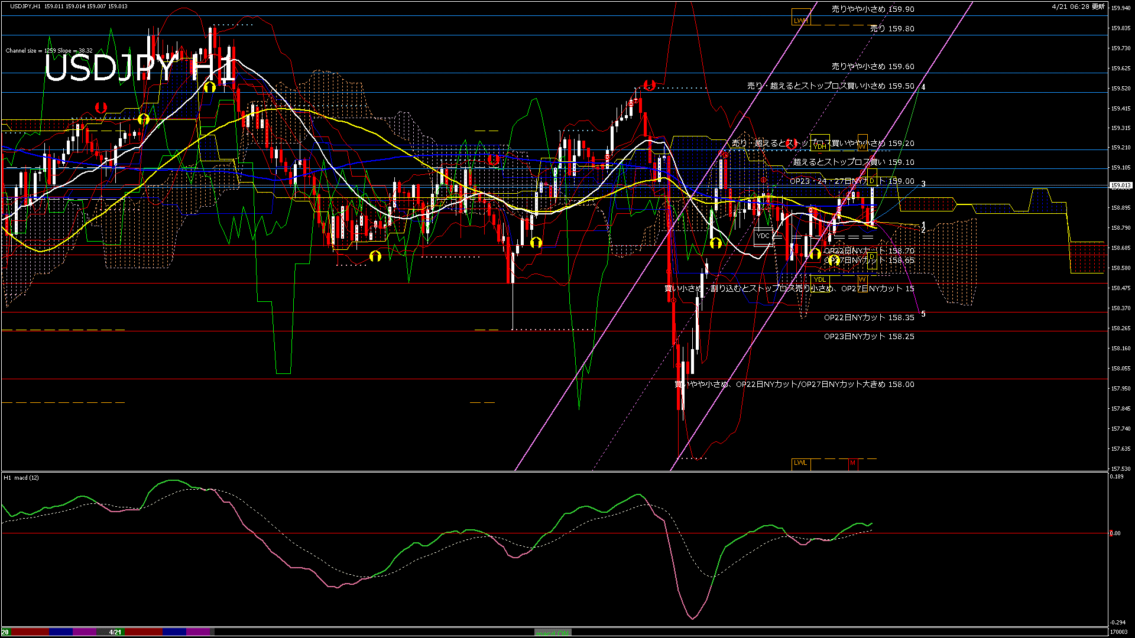Click the orange W box next to YDH
This screenshot has width=1135, height=638.
pyautogui.click(x=862, y=146)
